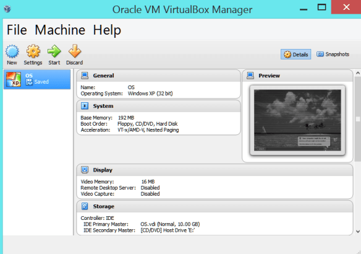
Task: Discard saved state with orange arrow
Action: point(75,51)
